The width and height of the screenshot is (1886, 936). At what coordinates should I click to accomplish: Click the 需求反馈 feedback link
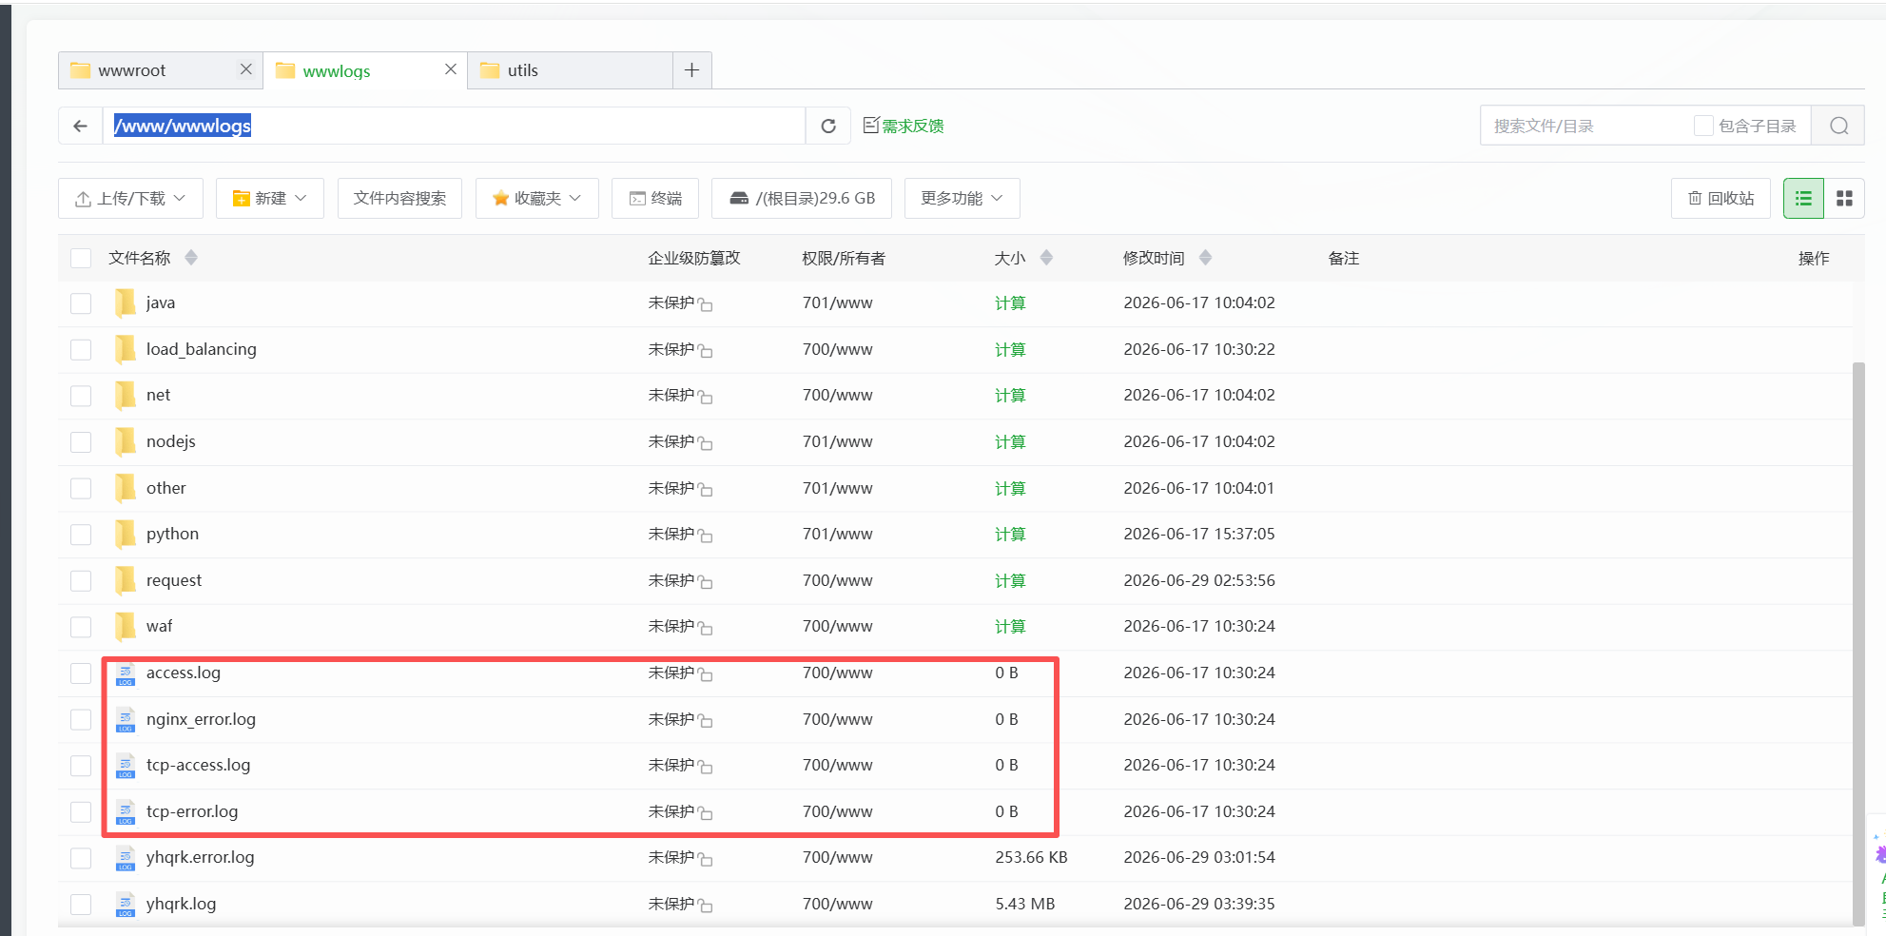[904, 126]
